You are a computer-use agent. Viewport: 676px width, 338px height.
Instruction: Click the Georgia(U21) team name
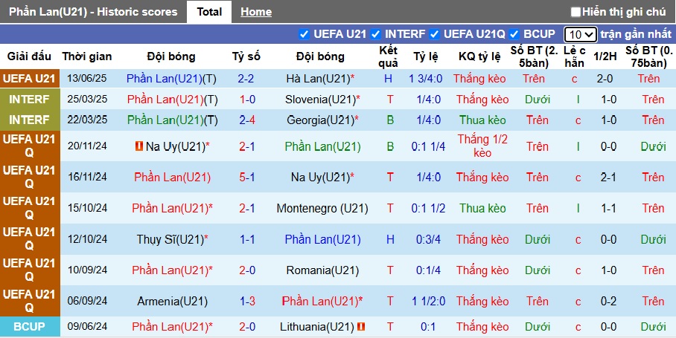click(x=318, y=120)
